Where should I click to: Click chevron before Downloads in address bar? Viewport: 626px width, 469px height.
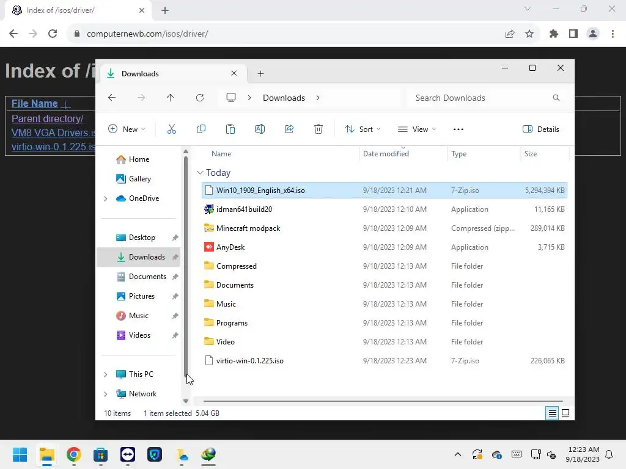249,98
